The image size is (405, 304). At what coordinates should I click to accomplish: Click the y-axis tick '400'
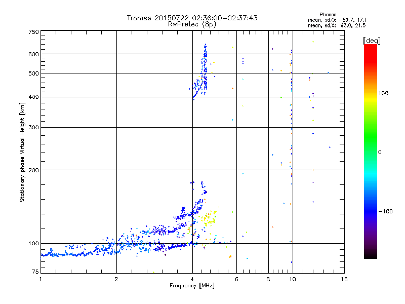coord(33,97)
